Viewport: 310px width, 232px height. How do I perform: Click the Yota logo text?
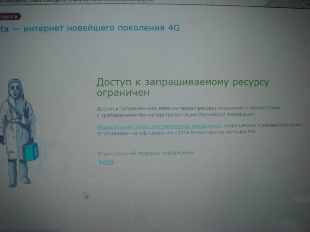click(x=106, y=162)
